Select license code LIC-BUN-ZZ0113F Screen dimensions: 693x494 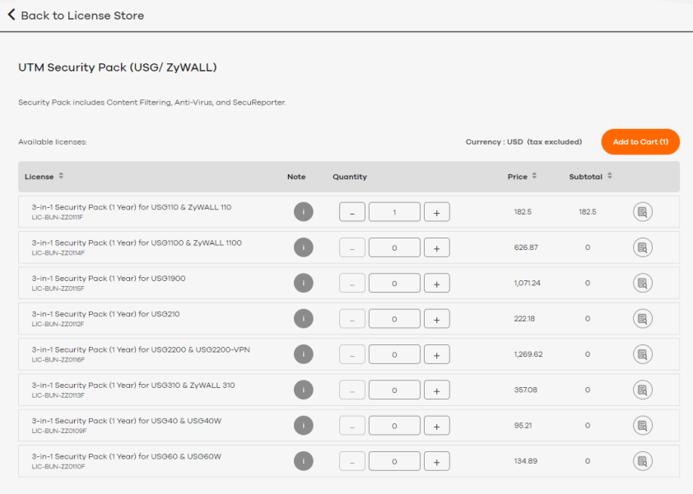[58, 395]
